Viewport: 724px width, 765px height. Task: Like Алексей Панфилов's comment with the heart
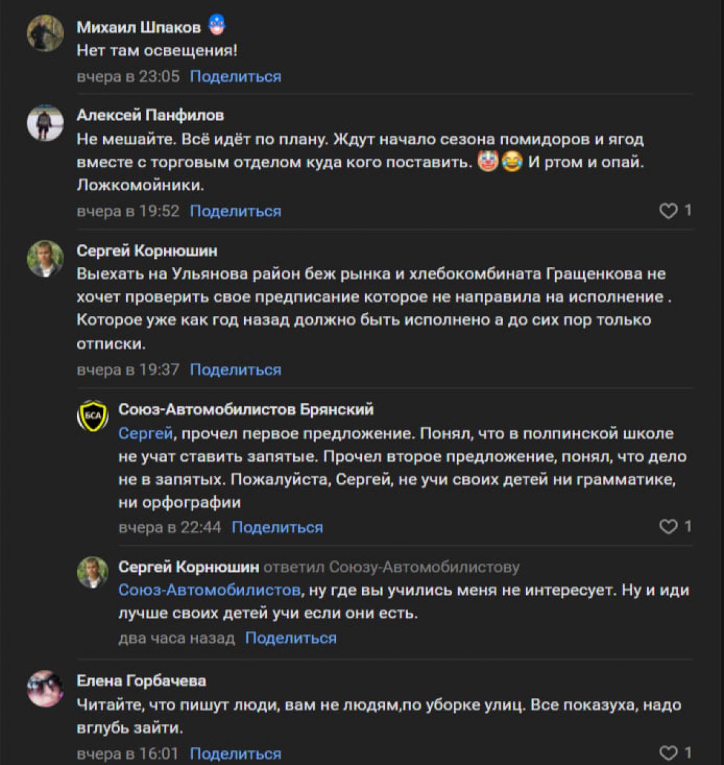[668, 211]
